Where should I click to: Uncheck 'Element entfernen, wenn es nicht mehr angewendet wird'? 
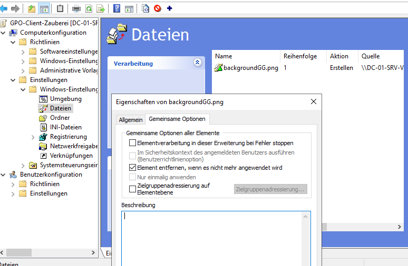(132, 168)
